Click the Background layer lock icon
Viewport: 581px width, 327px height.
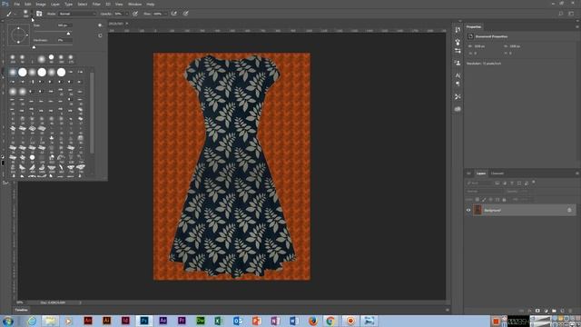coord(569,210)
